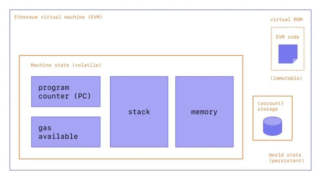This screenshot has width=321, height=180.
Task: Click the EVM code document icon
Action: point(287,53)
